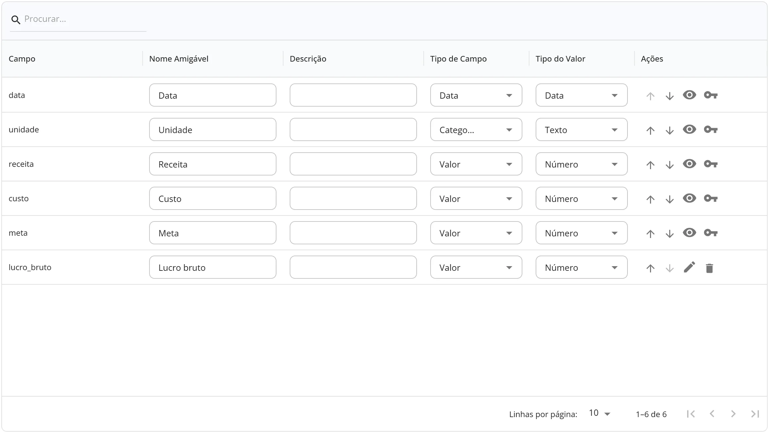Open Tipo do Valor dropdown for custo

pos(582,198)
